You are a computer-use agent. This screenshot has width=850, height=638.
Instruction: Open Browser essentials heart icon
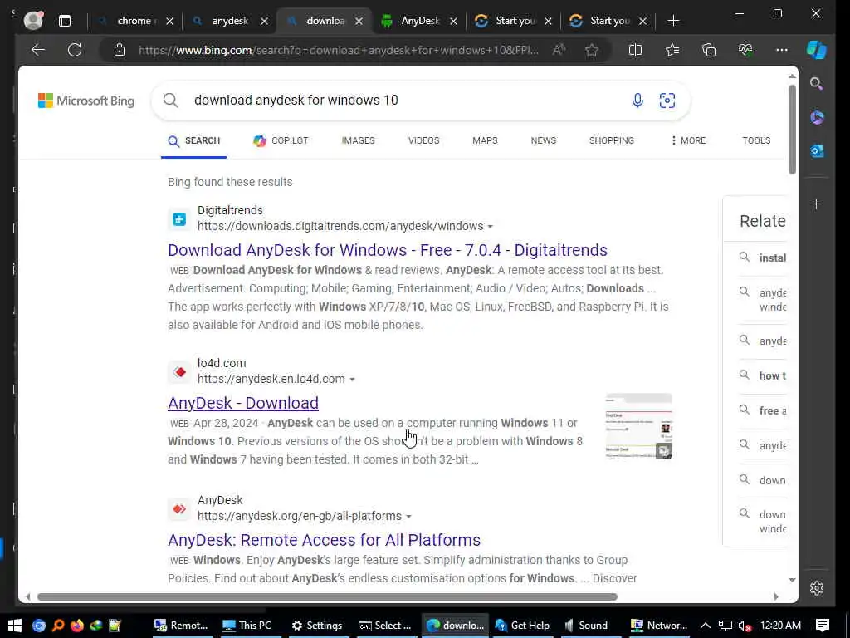tap(745, 50)
